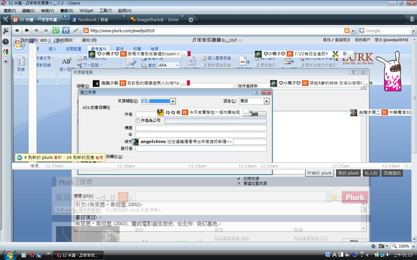The height and width of the screenshot is (260, 417).
Task: Open the first Opera menu 檔案(F)
Action: coord(10,10)
